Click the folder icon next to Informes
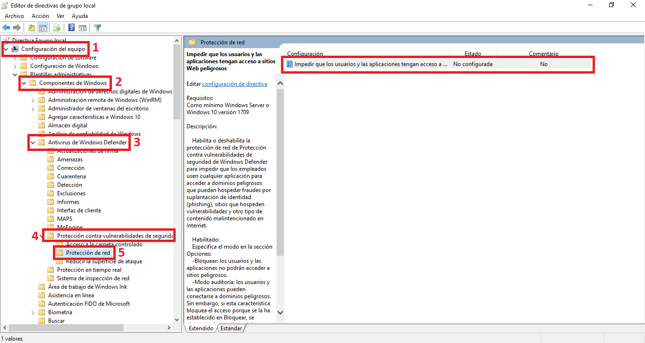645x343 pixels. [x=51, y=202]
